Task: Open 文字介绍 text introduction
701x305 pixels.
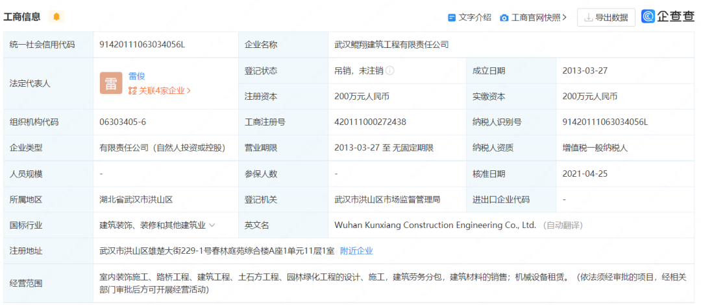Action: [474, 17]
